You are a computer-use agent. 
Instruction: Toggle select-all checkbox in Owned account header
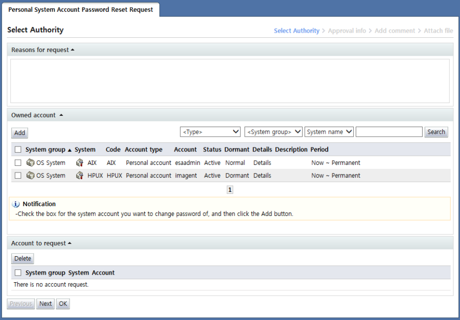coord(18,150)
